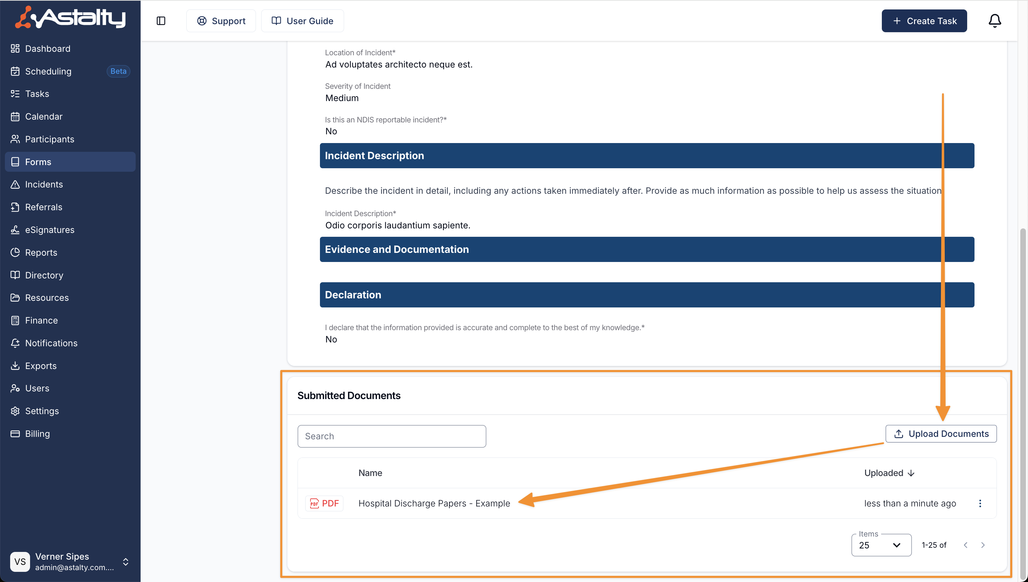
Task: Open the Incidents page
Action: point(44,184)
